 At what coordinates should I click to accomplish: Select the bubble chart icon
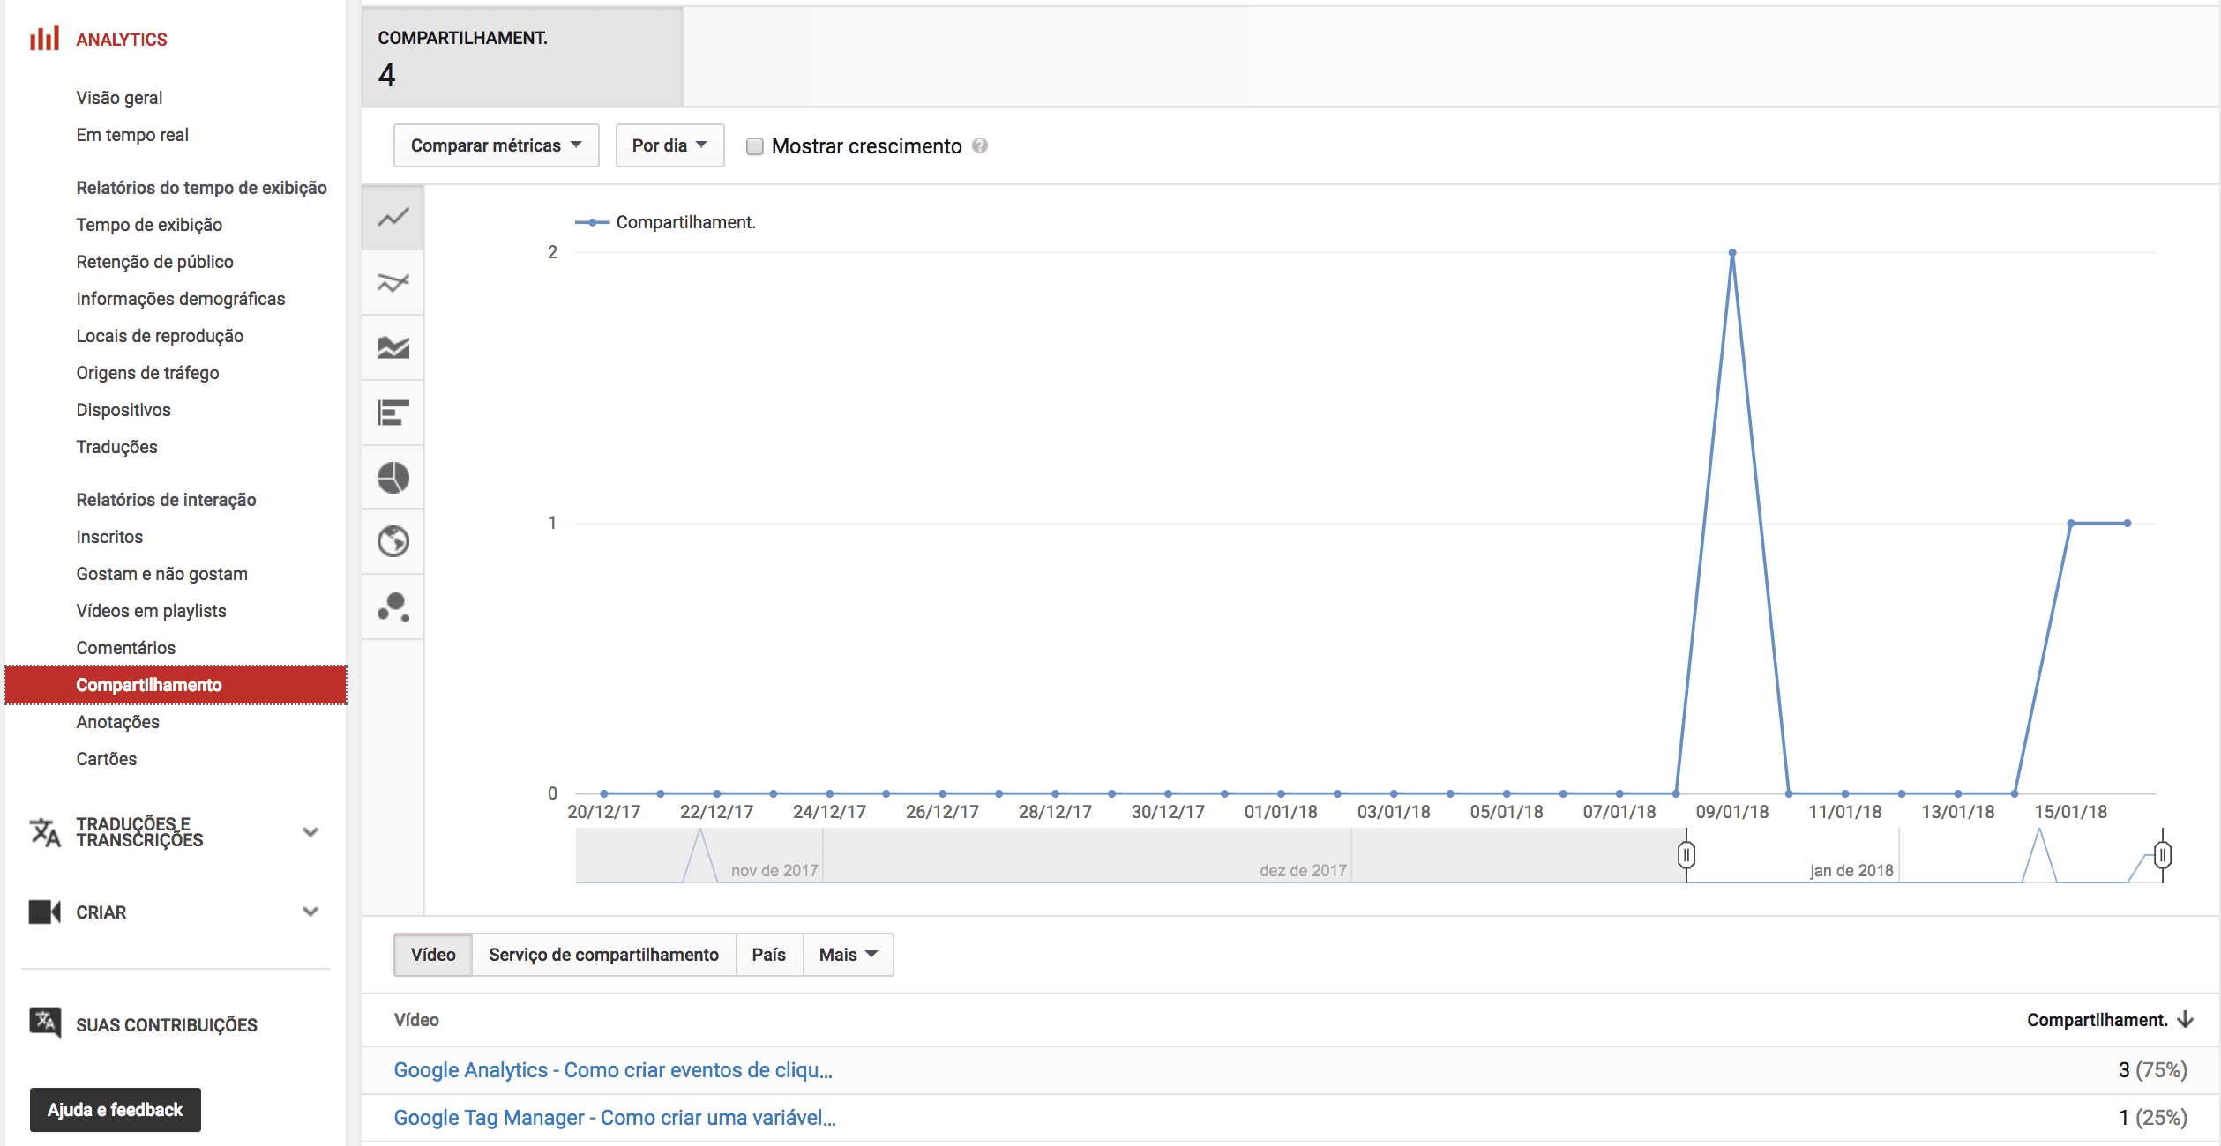tap(393, 606)
